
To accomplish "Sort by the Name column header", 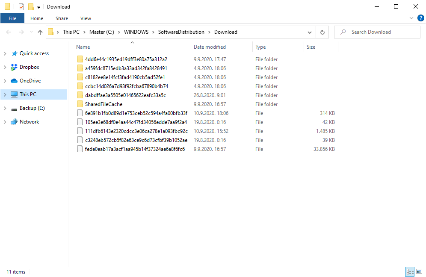I will click(x=83, y=47).
